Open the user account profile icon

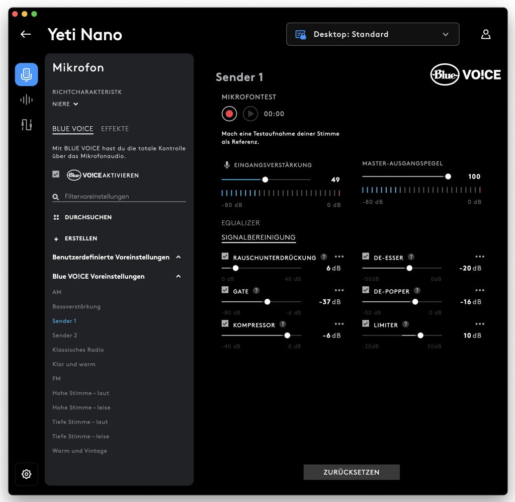tap(486, 34)
